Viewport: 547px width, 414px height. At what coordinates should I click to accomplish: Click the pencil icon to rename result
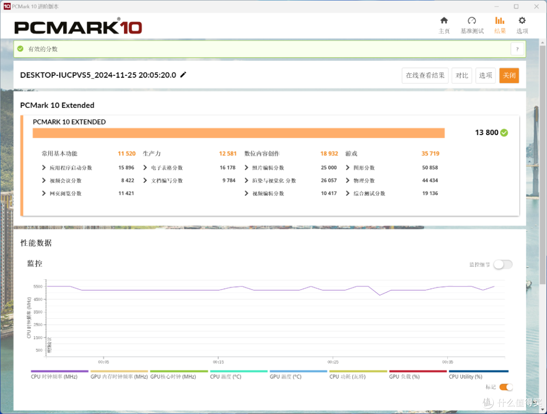coord(183,74)
